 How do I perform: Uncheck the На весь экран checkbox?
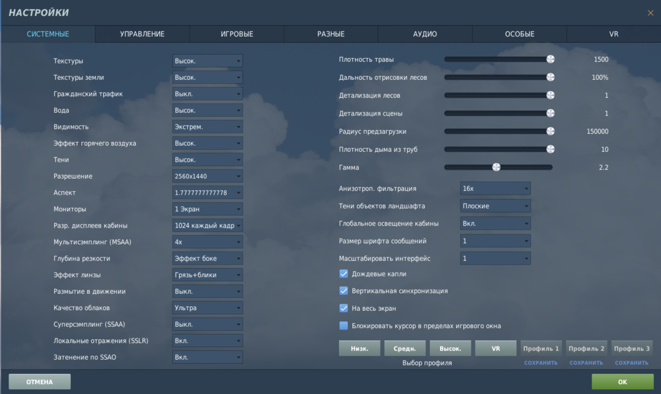click(344, 308)
